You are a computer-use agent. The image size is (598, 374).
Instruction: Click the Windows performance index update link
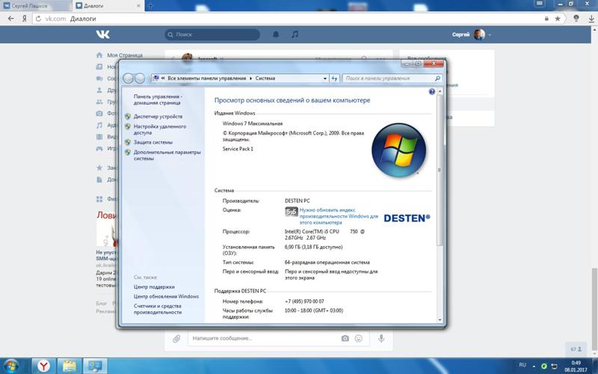[x=339, y=216]
